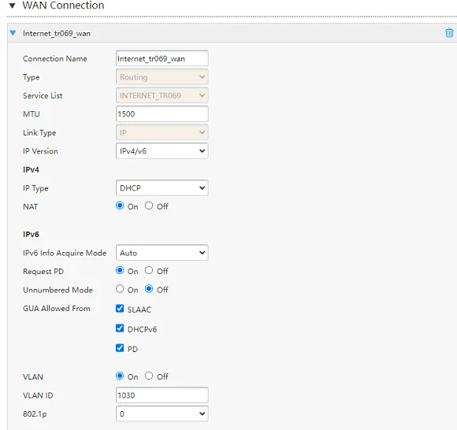The width and height of the screenshot is (457, 430).
Task: Edit the Connection Name field
Action: pyautogui.click(x=162, y=58)
